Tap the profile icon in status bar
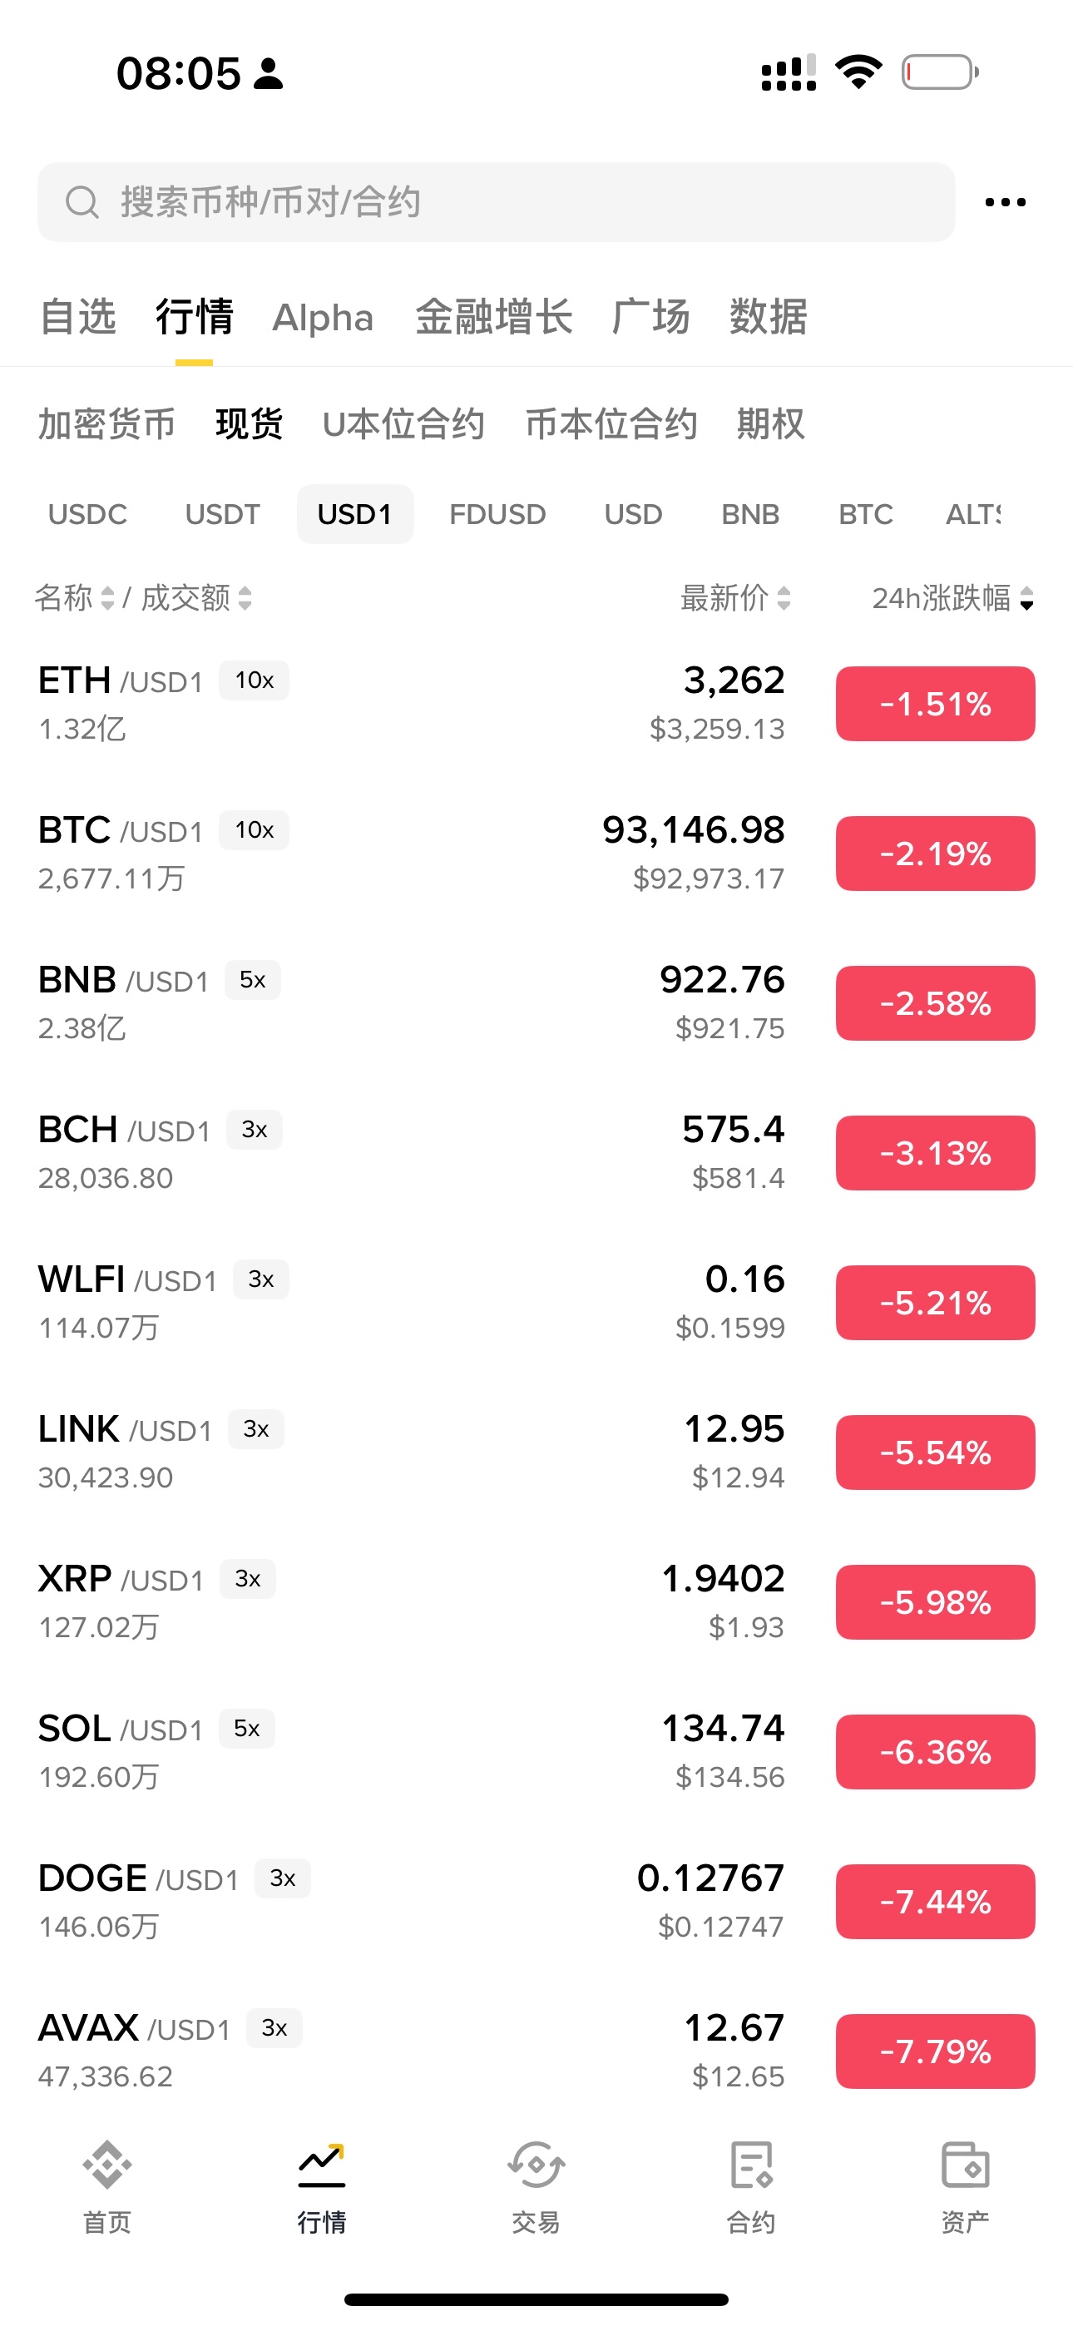This screenshot has width=1073, height=2326. [x=268, y=74]
